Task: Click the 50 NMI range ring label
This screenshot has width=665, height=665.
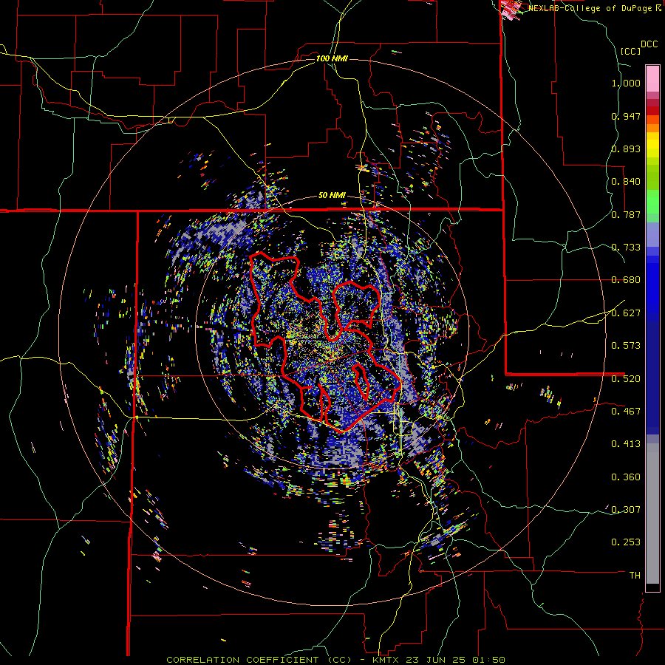Action: click(332, 196)
